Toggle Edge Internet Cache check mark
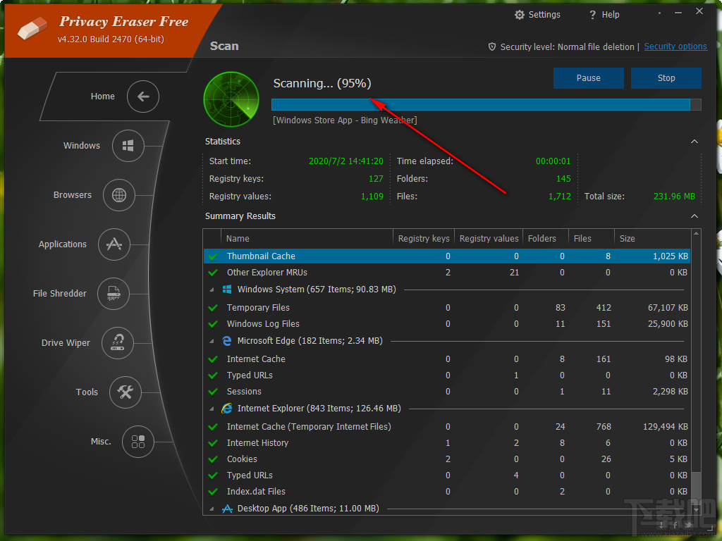Viewport: 722px width, 541px height. 213,359
